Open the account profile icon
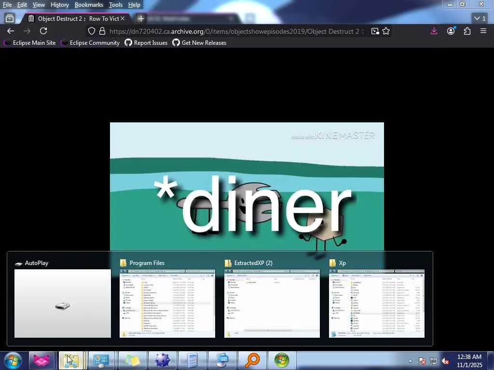This screenshot has height=370, width=494. point(451,31)
